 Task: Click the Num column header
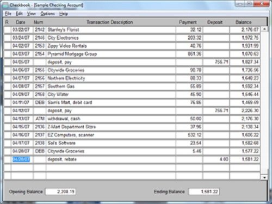39,22
